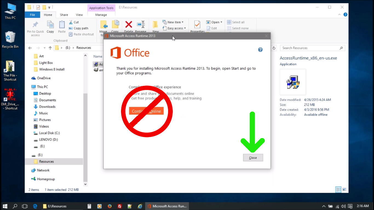The height and width of the screenshot is (210, 374).
Task: Click the Paste clipboard icon
Action: [x=62, y=27]
